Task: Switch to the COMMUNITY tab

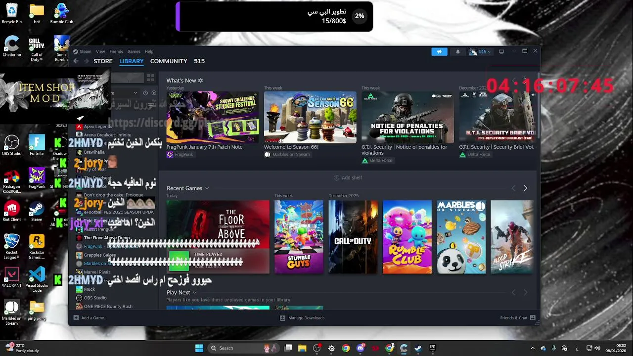Action: pyautogui.click(x=169, y=61)
